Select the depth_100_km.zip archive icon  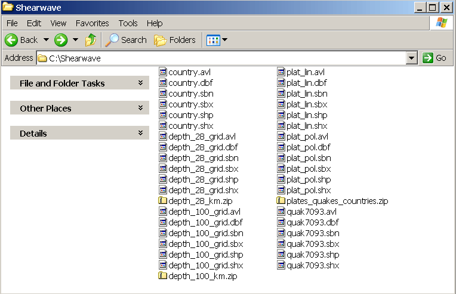click(x=162, y=276)
